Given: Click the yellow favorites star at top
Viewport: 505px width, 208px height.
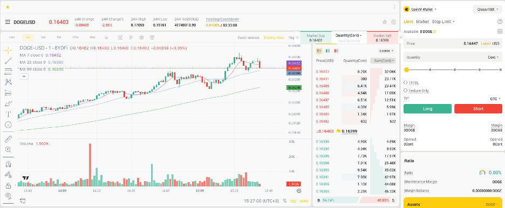Looking at the screenshot, I should click(x=8, y=7).
